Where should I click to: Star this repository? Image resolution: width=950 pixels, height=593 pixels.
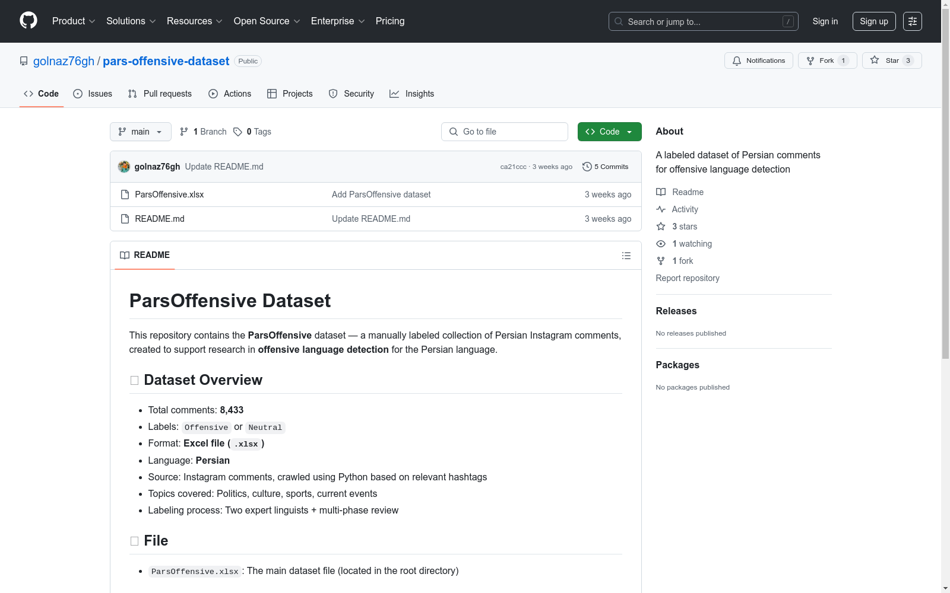pos(892,60)
